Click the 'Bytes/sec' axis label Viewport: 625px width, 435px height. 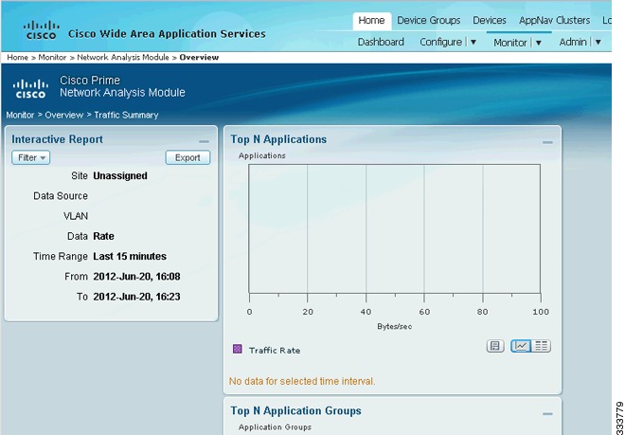(395, 326)
